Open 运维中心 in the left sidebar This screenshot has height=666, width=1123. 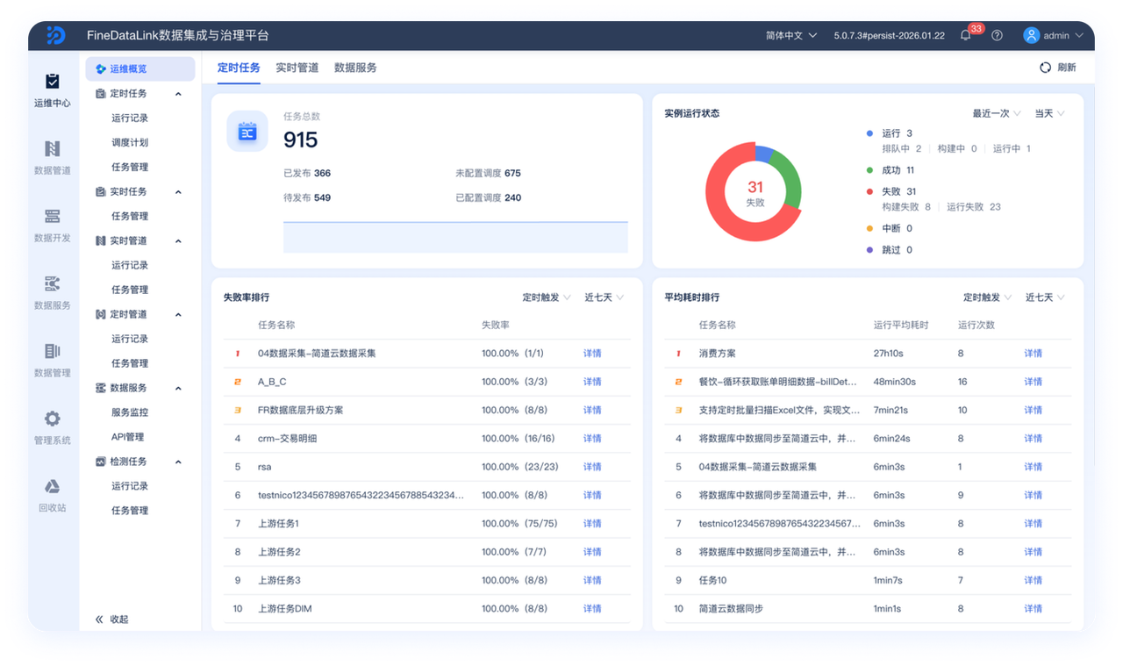tap(53, 91)
